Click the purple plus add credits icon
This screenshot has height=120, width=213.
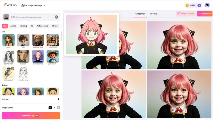(199, 5)
